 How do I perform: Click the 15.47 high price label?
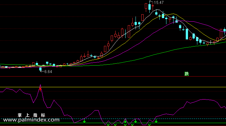159,3
